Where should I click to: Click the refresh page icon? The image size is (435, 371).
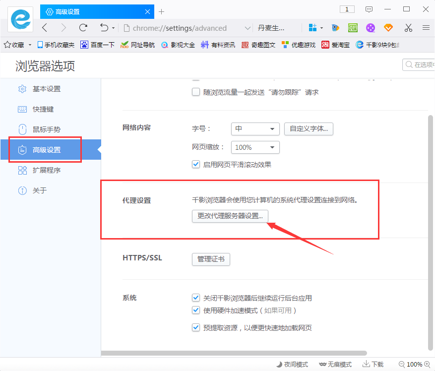pyautogui.click(x=83, y=28)
